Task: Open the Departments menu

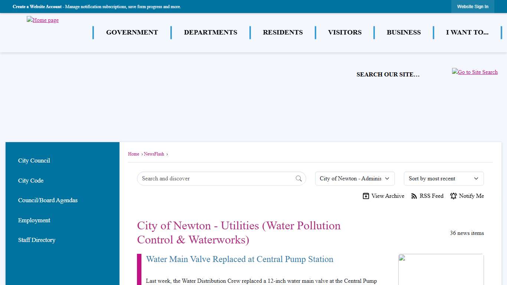Action: click(210, 32)
